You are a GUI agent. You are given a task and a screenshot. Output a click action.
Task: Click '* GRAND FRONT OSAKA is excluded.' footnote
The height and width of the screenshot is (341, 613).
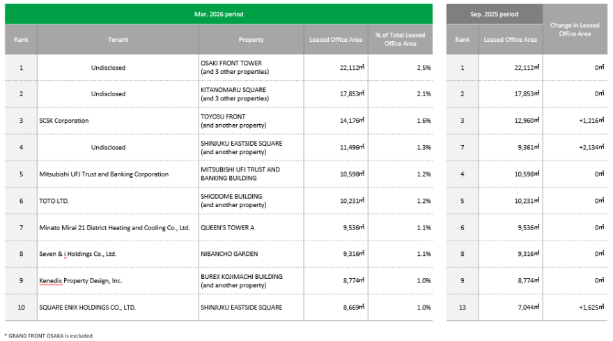49,336
